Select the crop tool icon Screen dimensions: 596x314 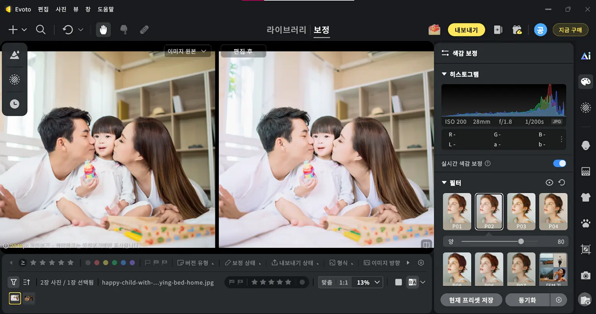click(x=586, y=249)
